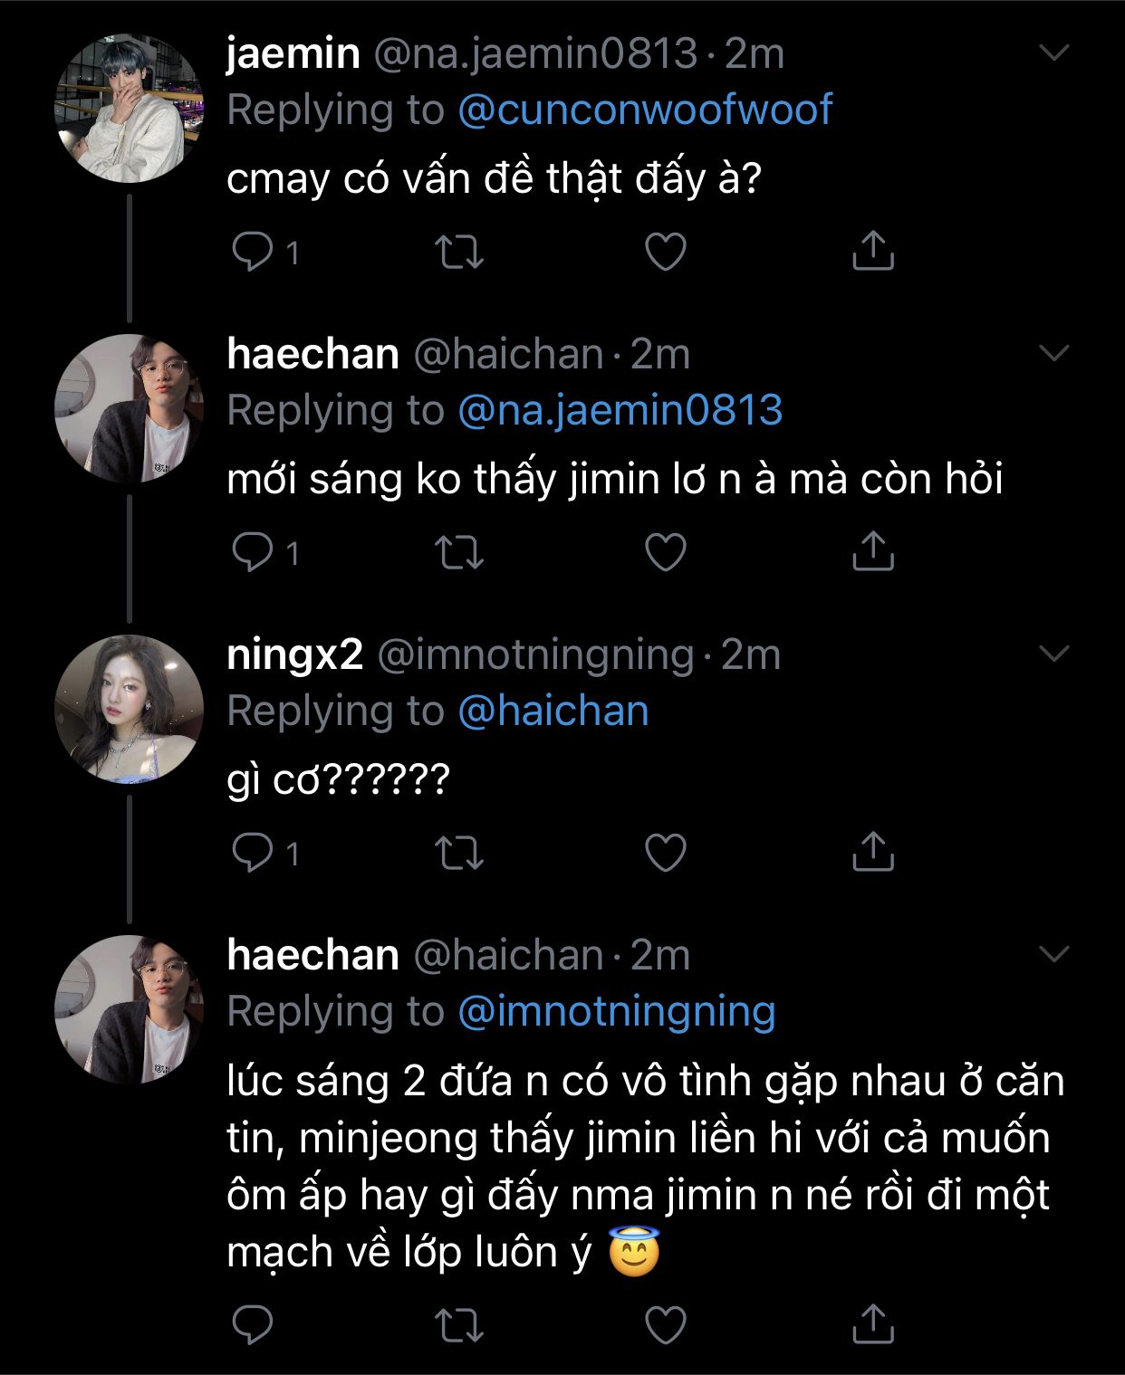Image resolution: width=1125 pixels, height=1375 pixels.
Task: Retweet jaemin's tweet
Action: pyautogui.click(x=459, y=253)
